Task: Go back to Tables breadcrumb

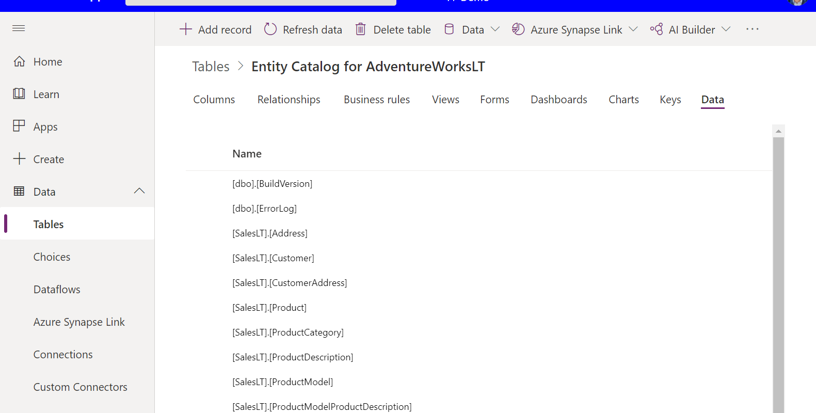Action: pos(211,66)
